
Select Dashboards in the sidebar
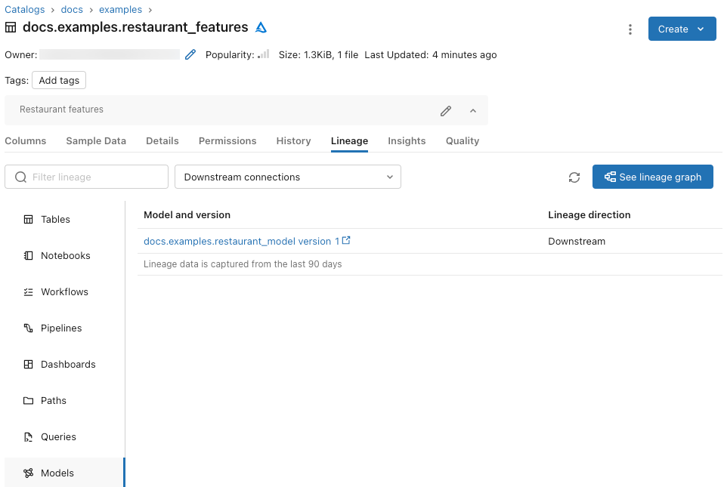coord(68,364)
